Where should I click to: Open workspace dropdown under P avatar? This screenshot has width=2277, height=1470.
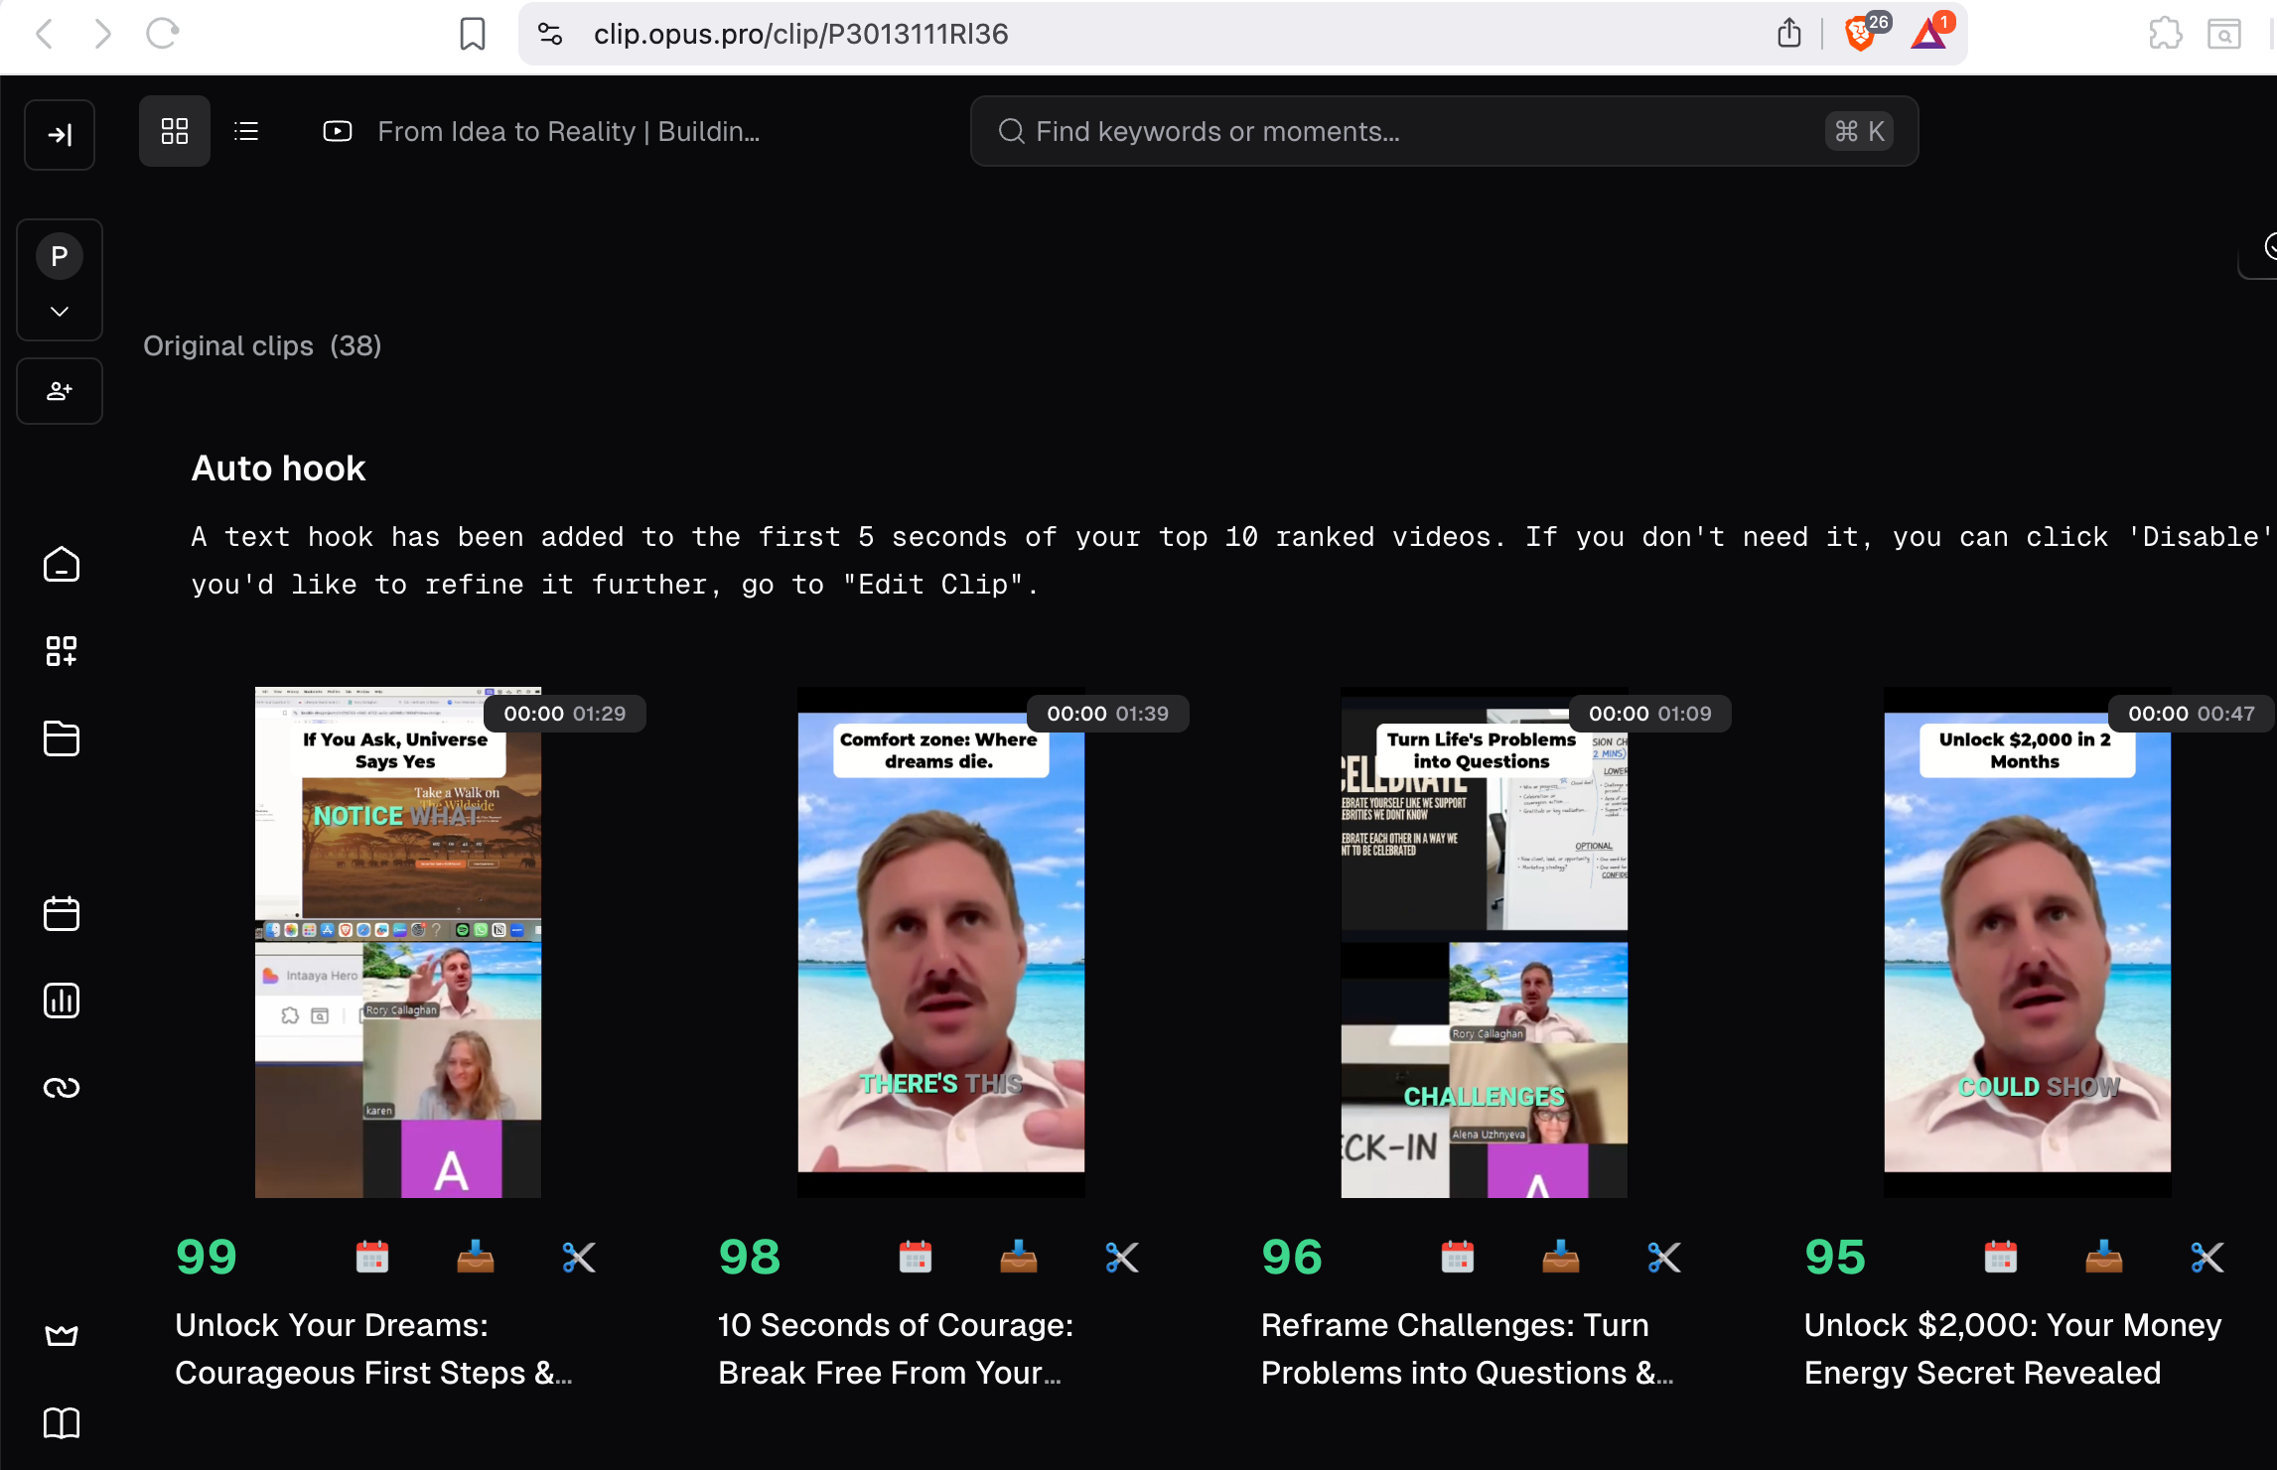tap(60, 312)
